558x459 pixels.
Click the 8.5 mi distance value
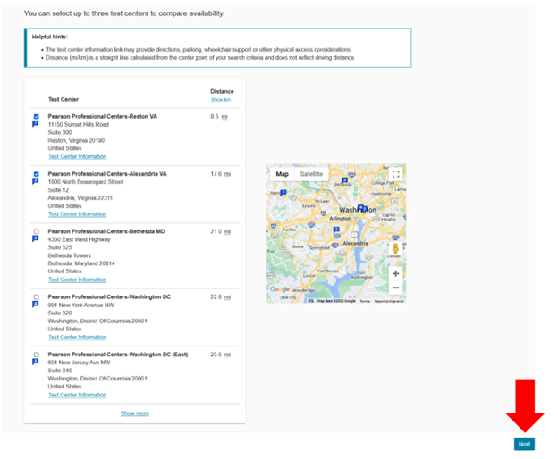(219, 116)
